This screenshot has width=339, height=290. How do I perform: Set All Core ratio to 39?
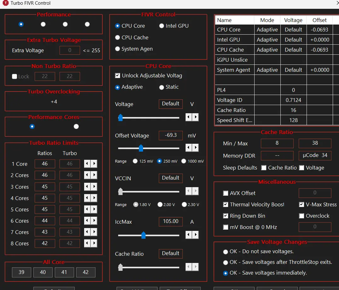[21, 272]
